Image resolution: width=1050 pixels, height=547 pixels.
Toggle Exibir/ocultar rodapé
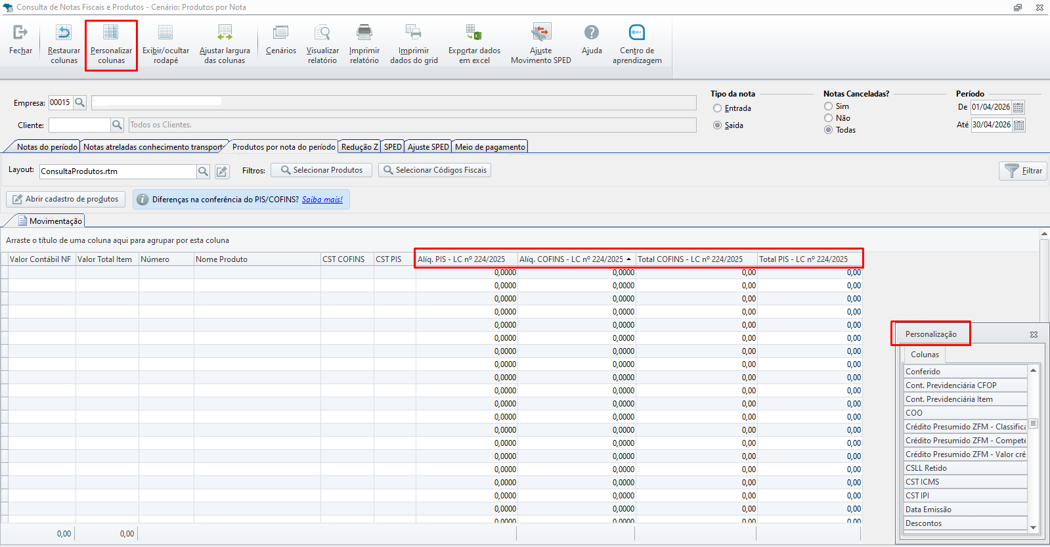[165, 44]
